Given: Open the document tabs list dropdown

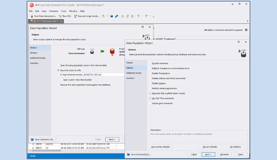Looking at the screenshot, I should pos(248,21).
